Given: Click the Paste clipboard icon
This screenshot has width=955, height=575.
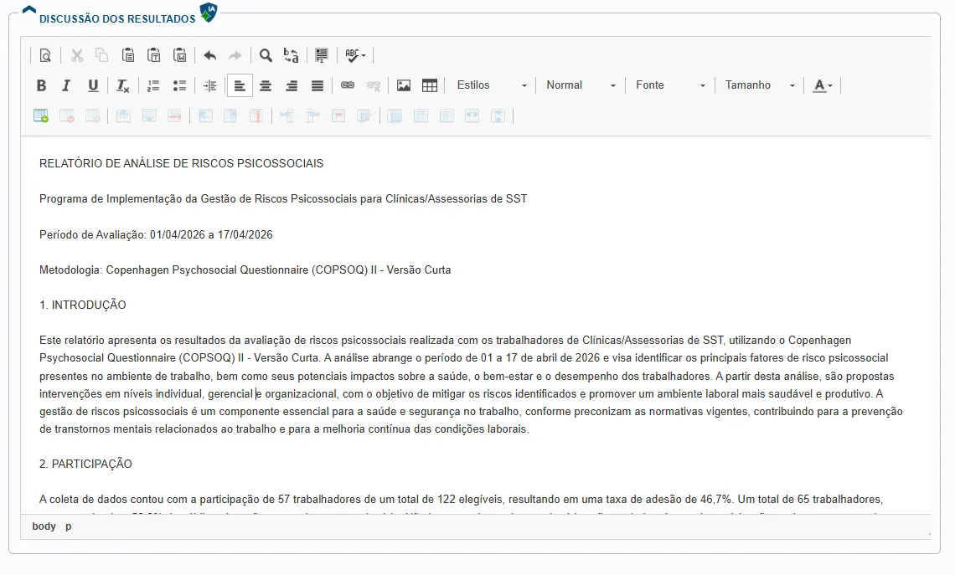Looking at the screenshot, I should point(128,55).
